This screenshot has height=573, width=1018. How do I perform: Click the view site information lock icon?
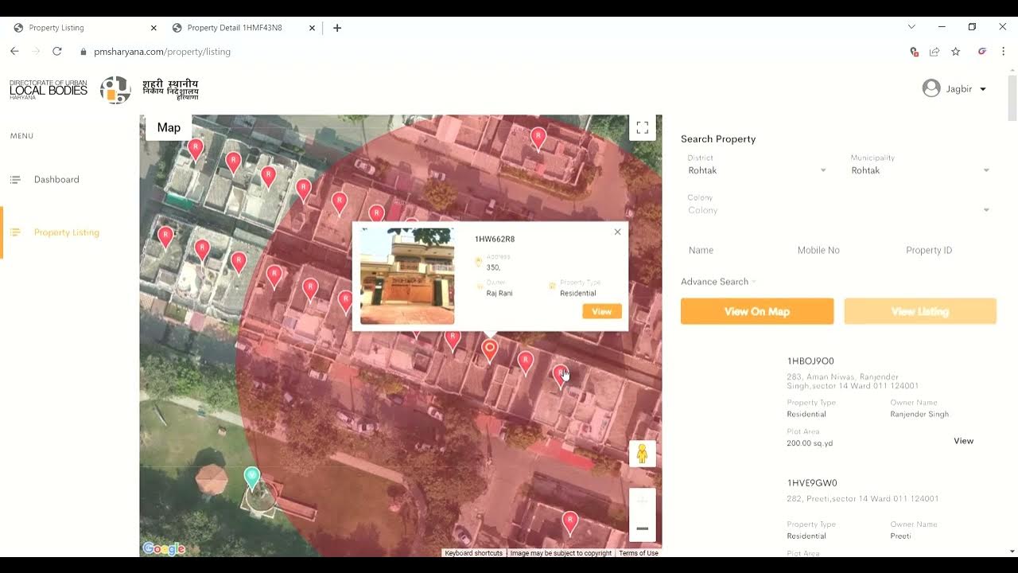click(x=84, y=52)
